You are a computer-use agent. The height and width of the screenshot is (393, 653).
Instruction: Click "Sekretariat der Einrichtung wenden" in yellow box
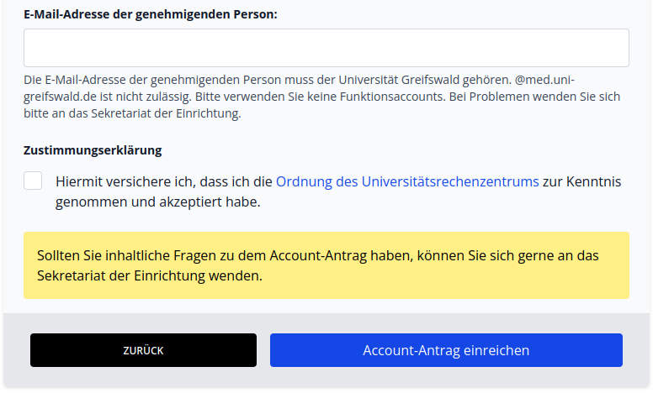150,275
